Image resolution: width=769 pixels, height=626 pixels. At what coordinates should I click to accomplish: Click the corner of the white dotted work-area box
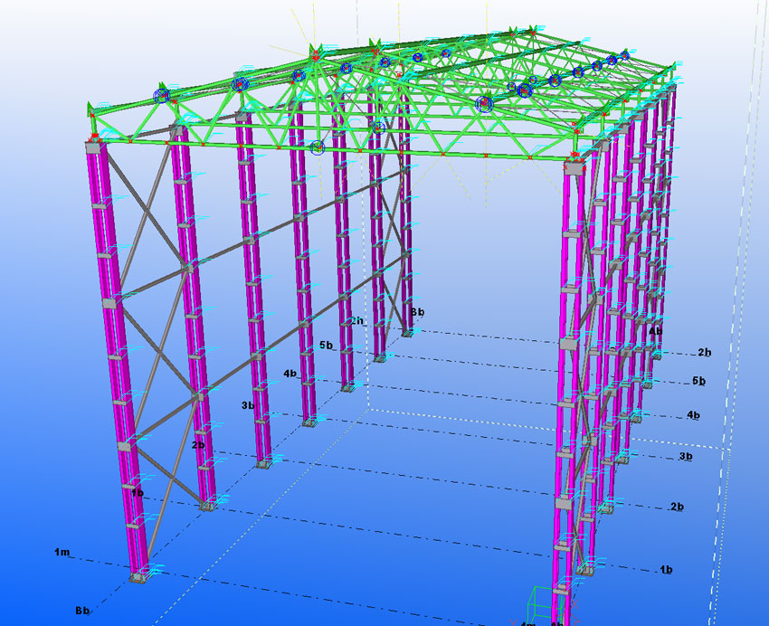point(726,448)
